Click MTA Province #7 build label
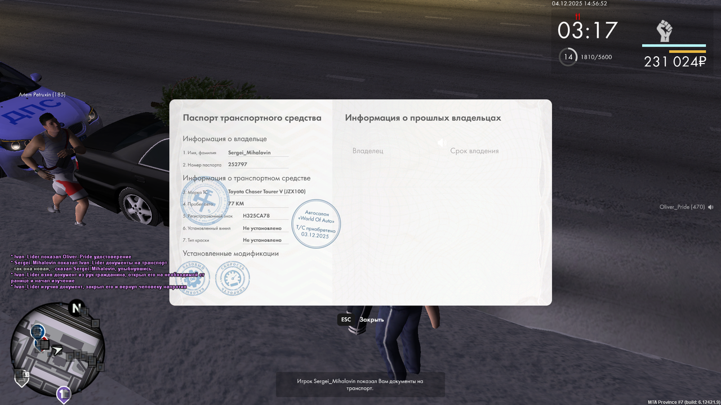721x405 pixels. click(683, 402)
